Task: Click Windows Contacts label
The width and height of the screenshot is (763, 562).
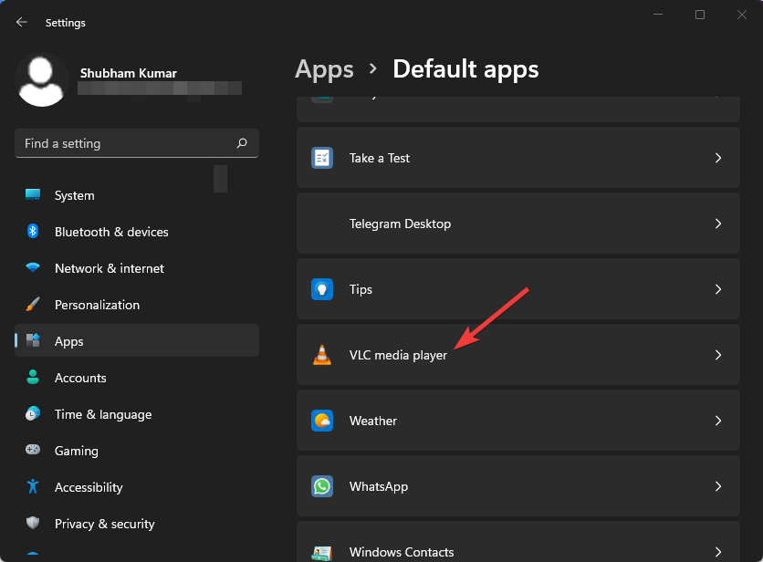Action: (402, 552)
